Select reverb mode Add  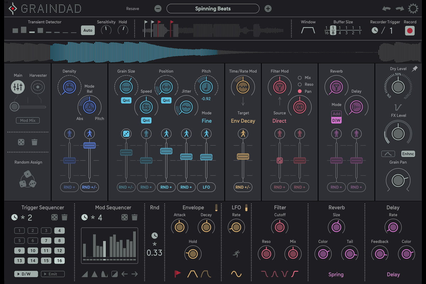(336, 114)
